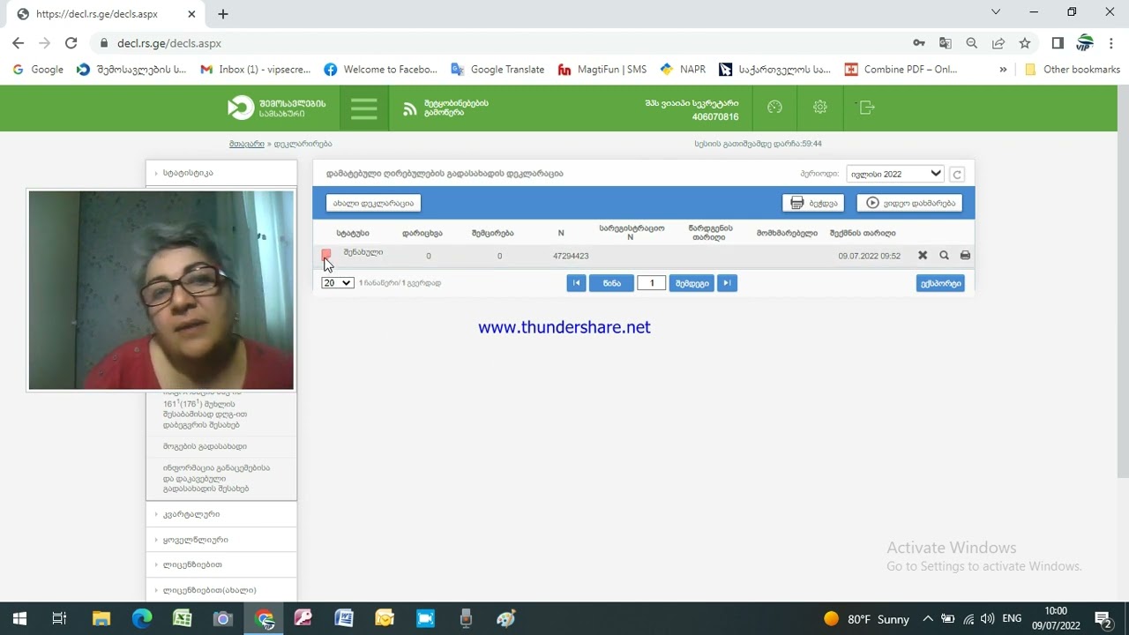Viewport: 1129px width, 635px height.
Task: Follow the მთავარი breadcrumb link
Action: [x=247, y=144]
